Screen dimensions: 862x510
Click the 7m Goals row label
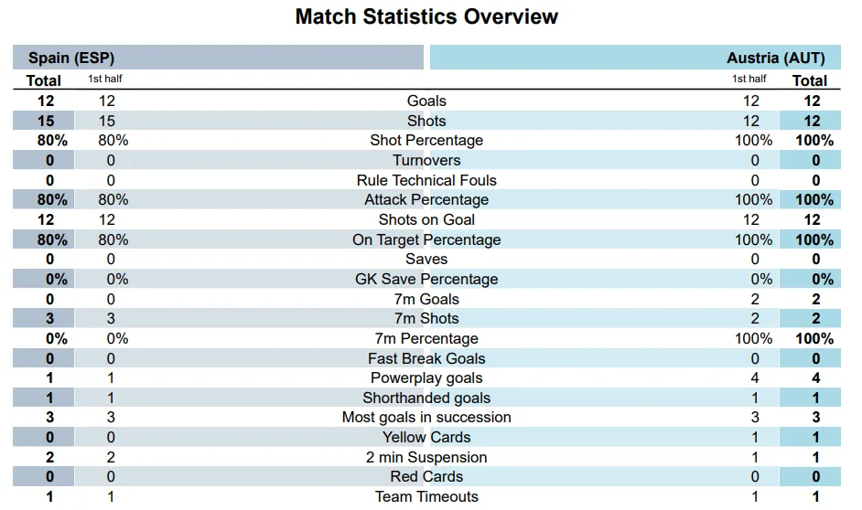[426, 299]
